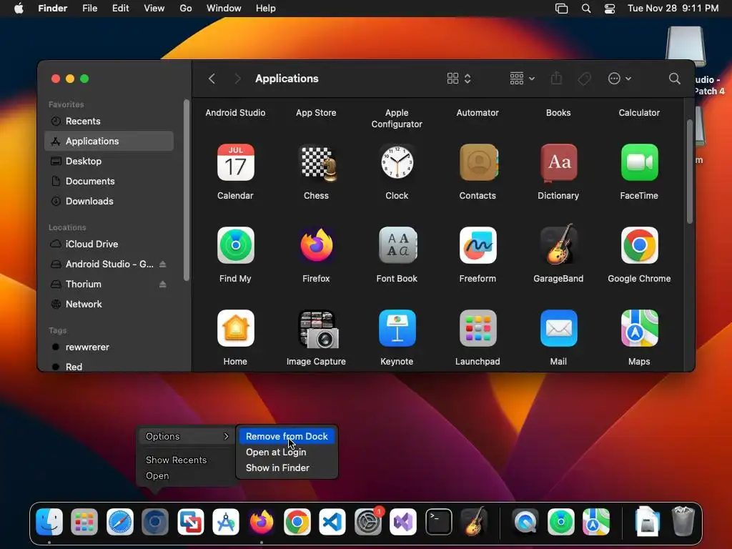Open the Group By dropdown in toolbar
732x549 pixels.
(x=522, y=79)
